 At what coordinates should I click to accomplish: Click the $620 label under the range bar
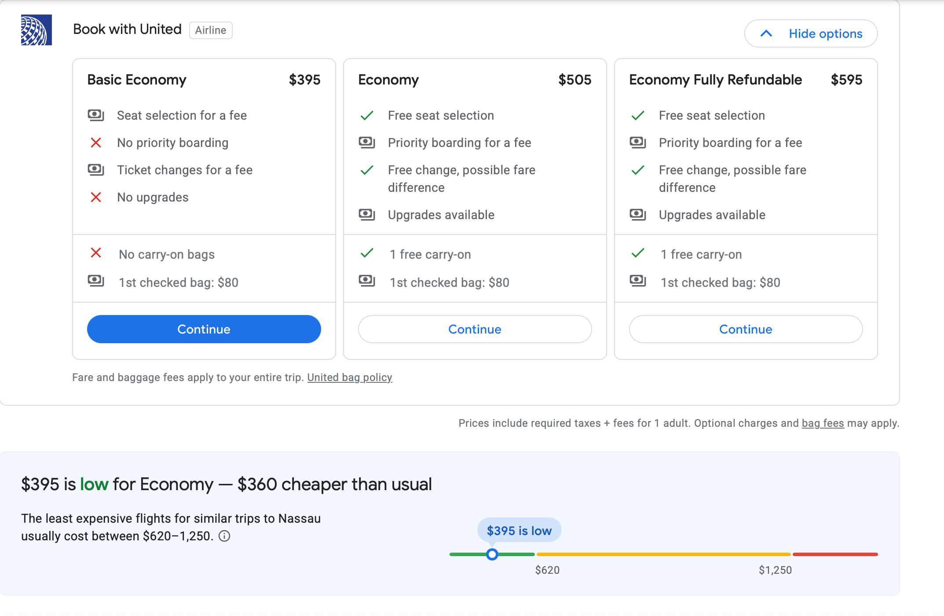pos(547,570)
